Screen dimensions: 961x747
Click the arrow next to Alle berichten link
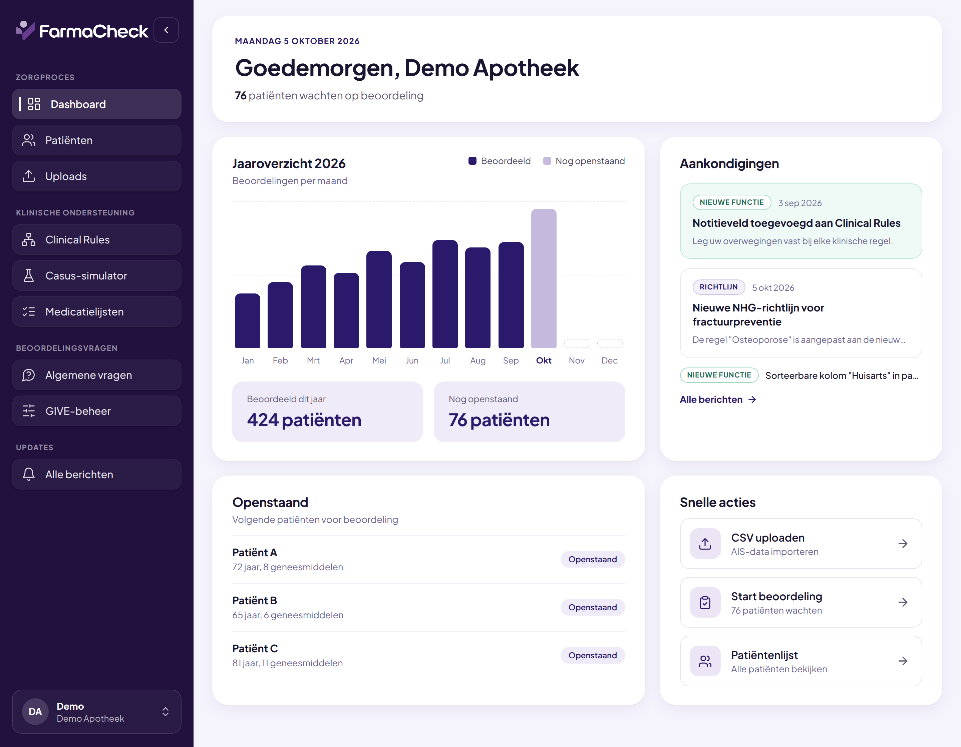pos(752,399)
